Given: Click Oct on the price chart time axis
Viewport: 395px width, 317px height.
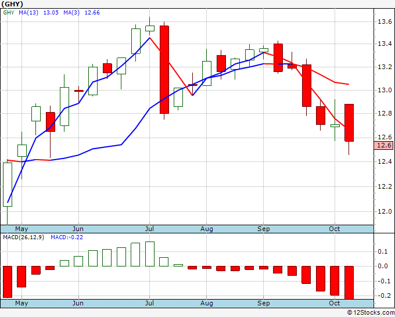Looking at the screenshot, I should (335, 229).
